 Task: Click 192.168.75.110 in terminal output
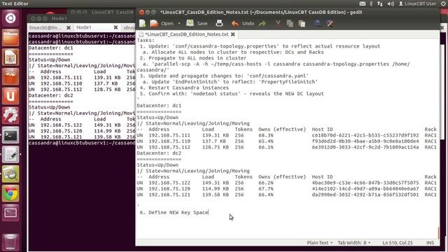tap(61, 83)
